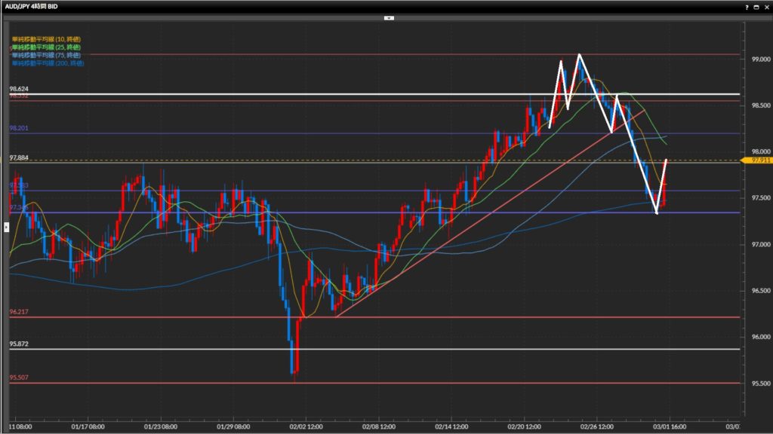Expand the left side panel arrow
The width and height of the screenshot is (773, 434).
click(6, 226)
